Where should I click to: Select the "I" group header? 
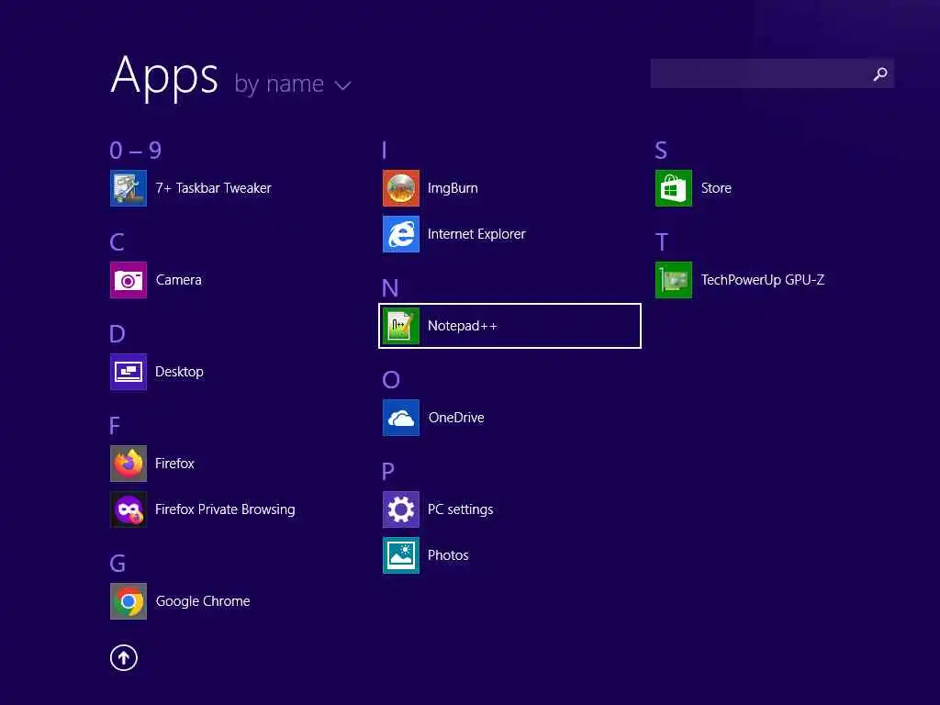coord(385,150)
